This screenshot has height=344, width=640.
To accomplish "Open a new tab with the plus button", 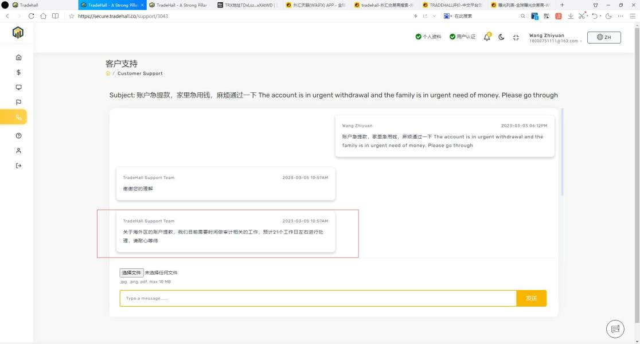I will coord(562,5).
